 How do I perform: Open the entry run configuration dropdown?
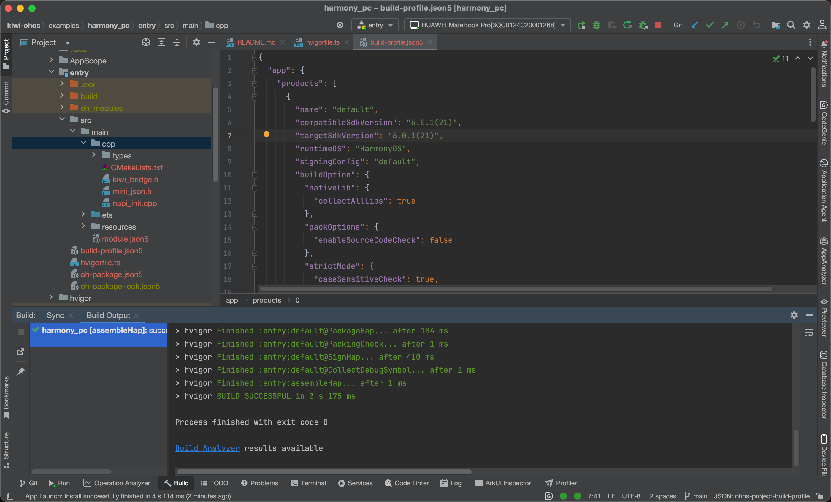[x=375, y=25]
